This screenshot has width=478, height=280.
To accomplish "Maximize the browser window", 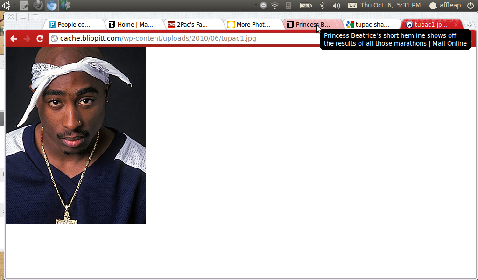I will pos(35,17).
